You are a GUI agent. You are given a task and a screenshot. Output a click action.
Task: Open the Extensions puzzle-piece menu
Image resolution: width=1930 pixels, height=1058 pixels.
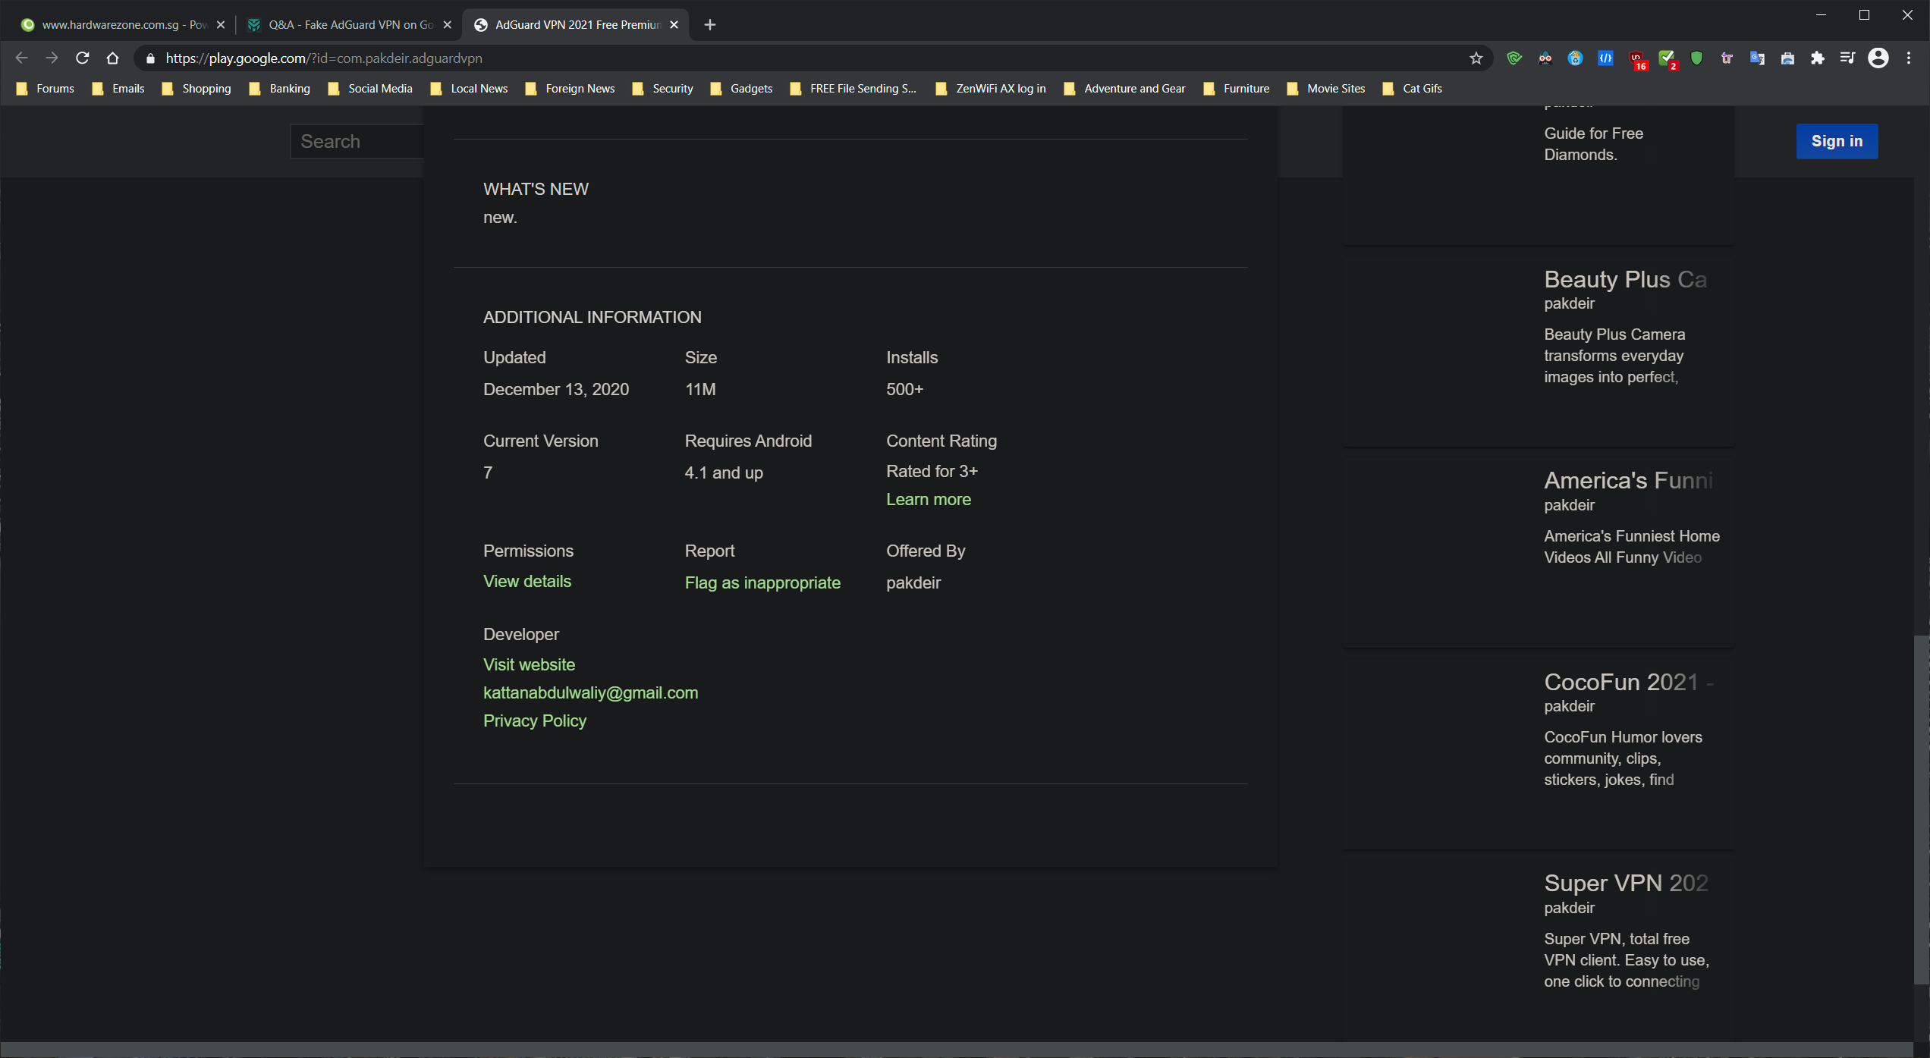click(x=1818, y=58)
